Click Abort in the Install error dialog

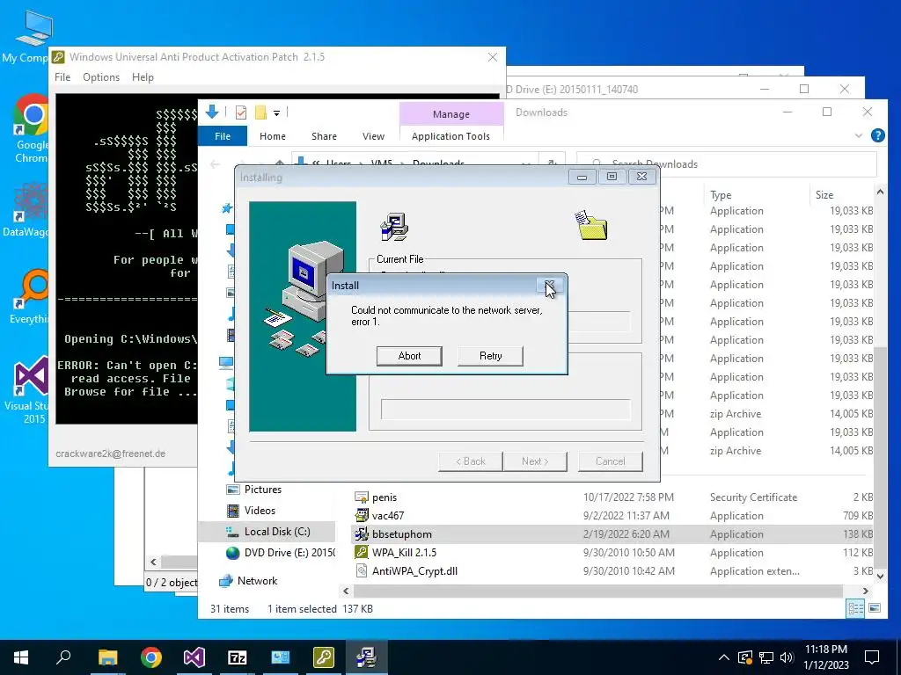pos(409,356)
